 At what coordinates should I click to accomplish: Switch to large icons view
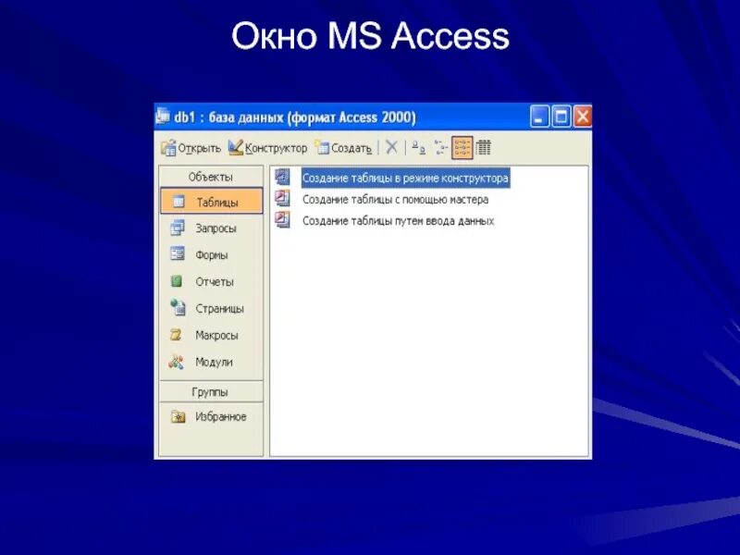pos(419,148)
